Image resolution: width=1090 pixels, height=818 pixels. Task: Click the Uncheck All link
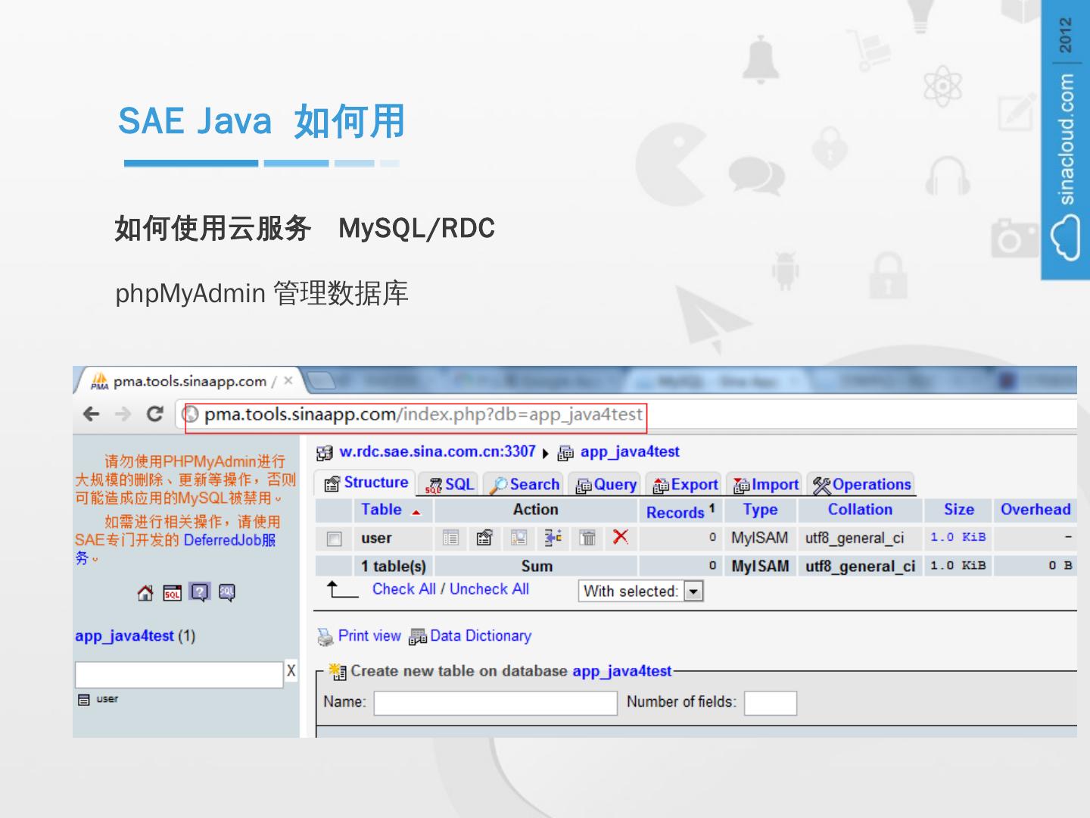pyautogui.click(x=489, y=589)
